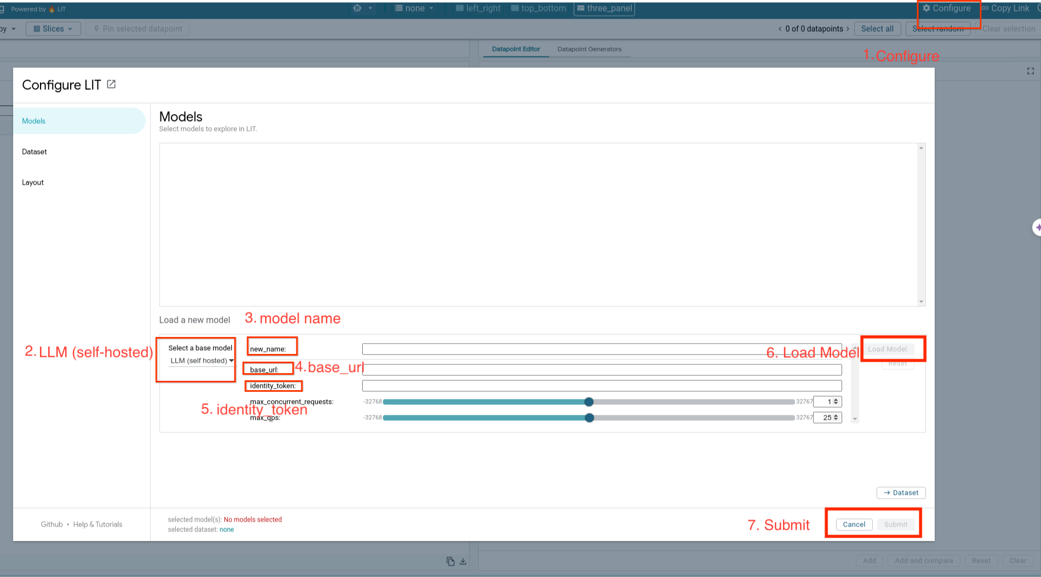This screenshot has width=1041, height=577.
Task: Click the Select all button
Action: pyautogui.click(x=877, y=28)
